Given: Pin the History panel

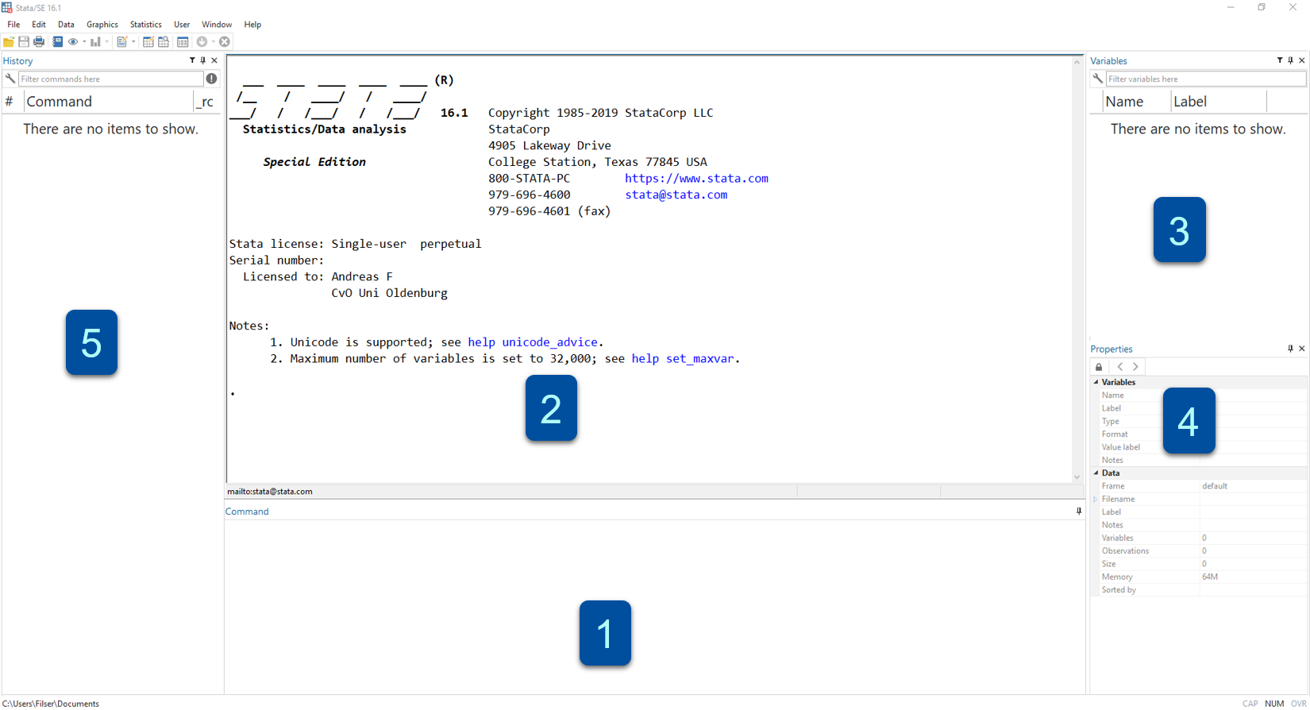Looking at the screenshot, I should click(x=203, y=60).
